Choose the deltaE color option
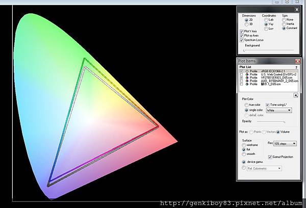This screenshot has width=306, height=208. point(246,115)
